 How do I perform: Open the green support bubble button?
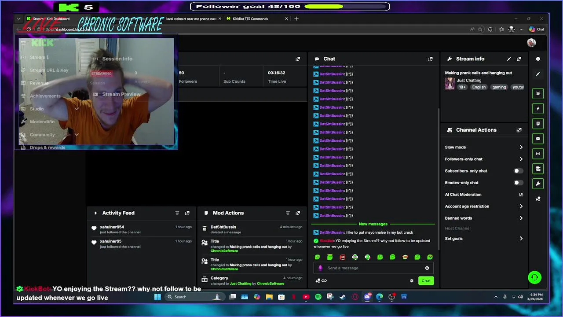(x=534, y=277)
